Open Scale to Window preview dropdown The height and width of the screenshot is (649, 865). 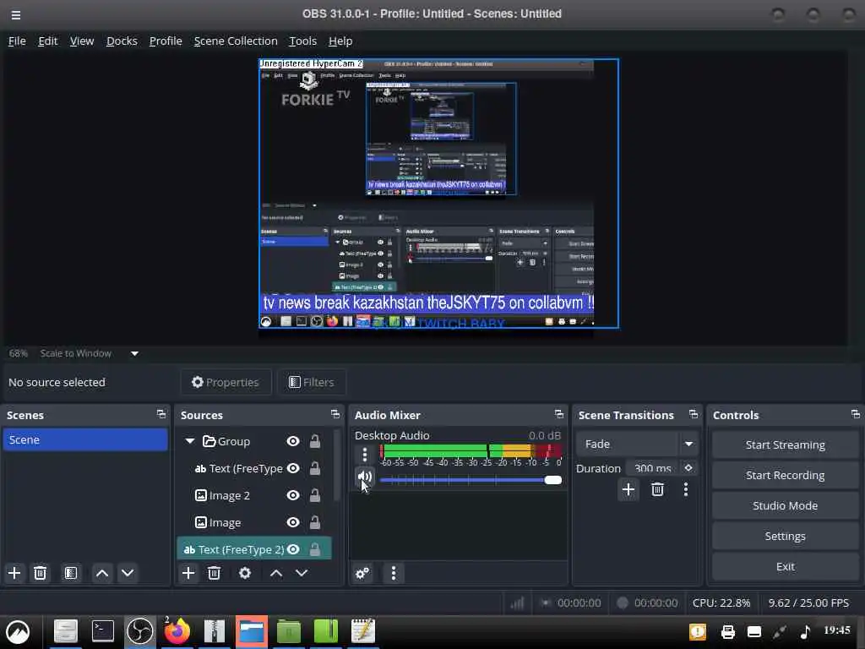[x=134, y=353]
